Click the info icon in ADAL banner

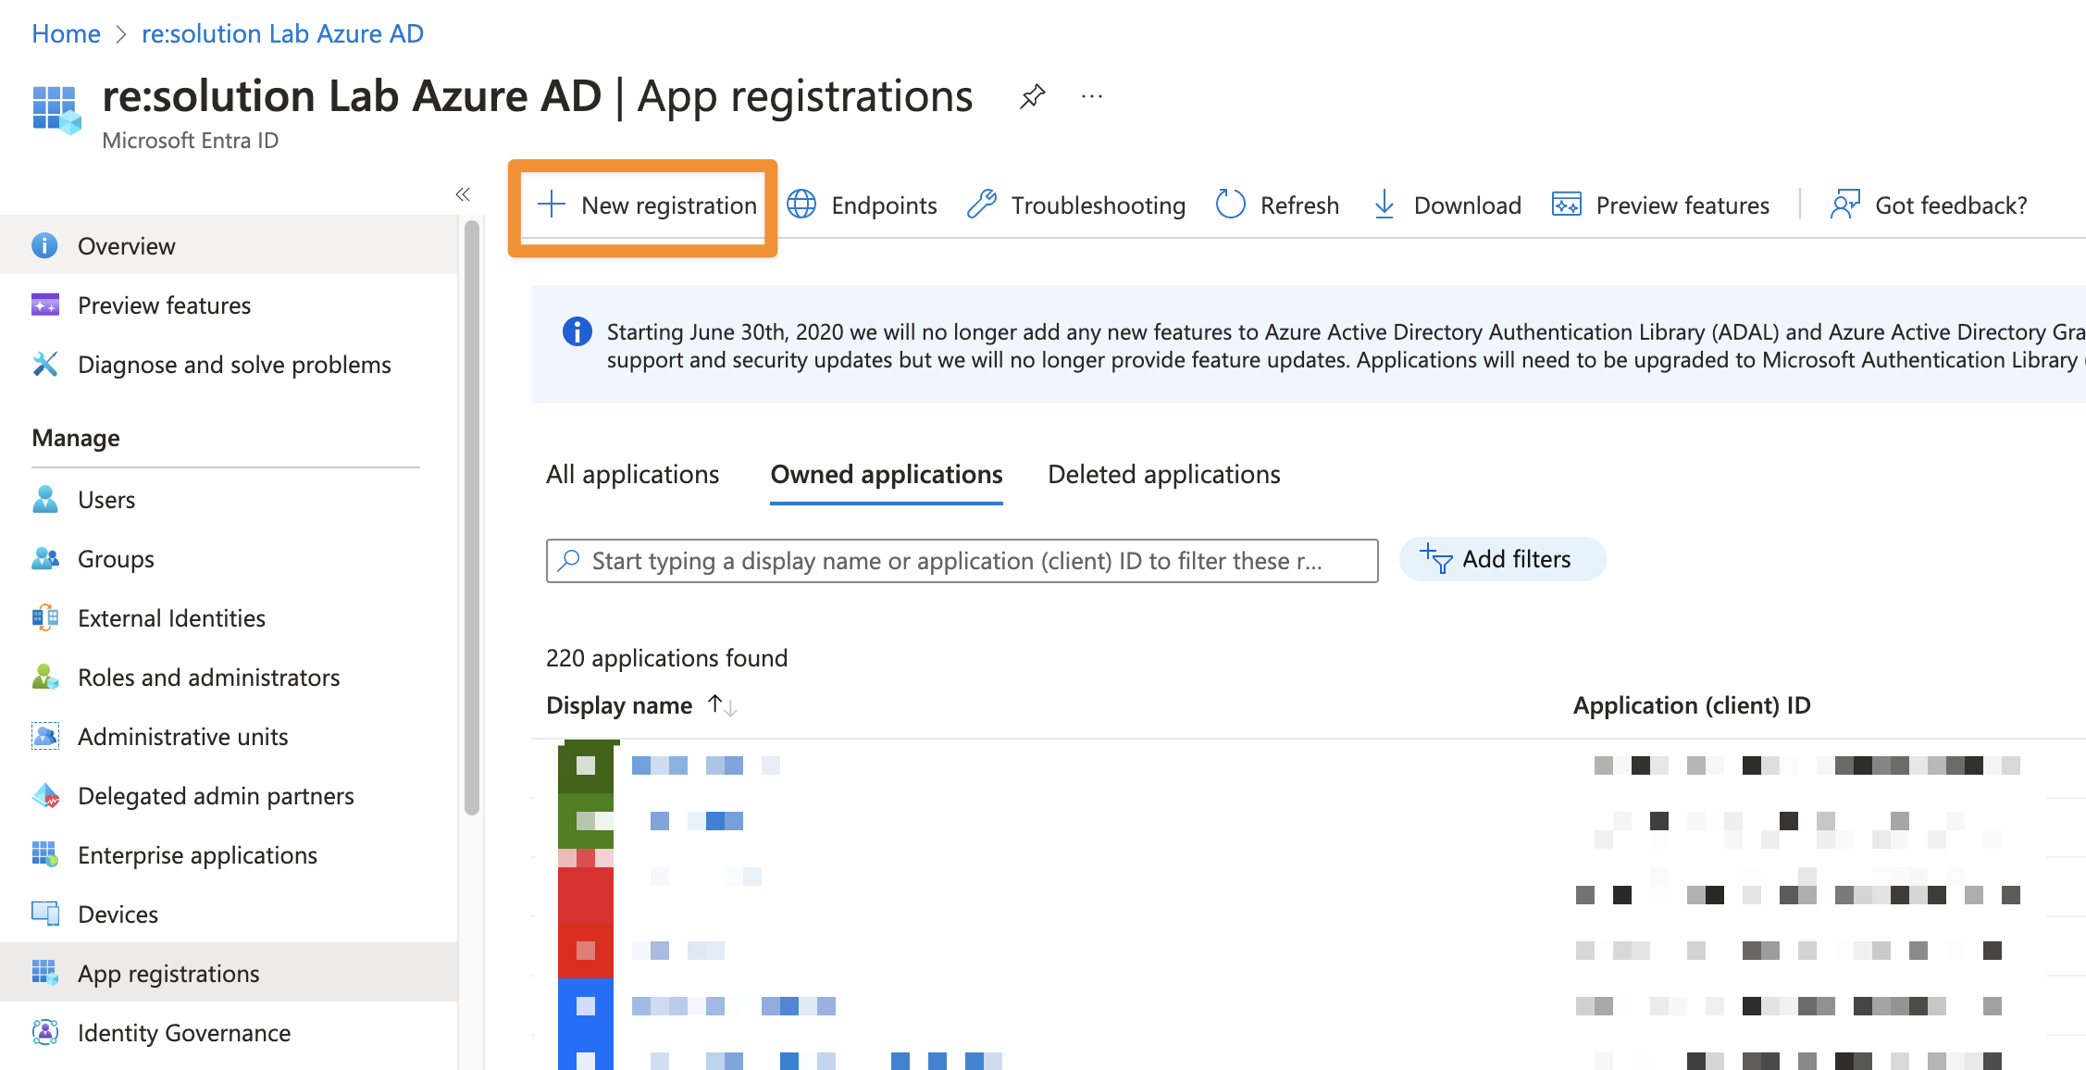[x=577, y=331]
